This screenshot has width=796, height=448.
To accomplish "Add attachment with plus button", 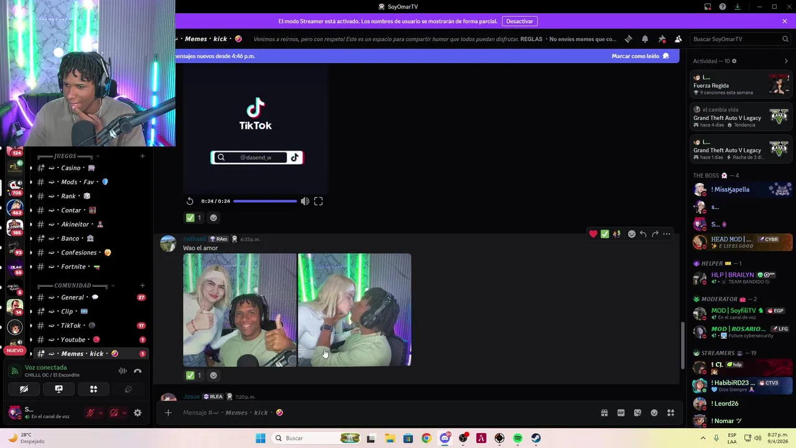I will pos(168,413).
